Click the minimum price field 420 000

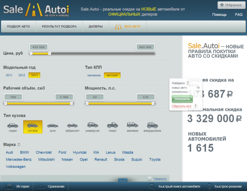point(39,47)
